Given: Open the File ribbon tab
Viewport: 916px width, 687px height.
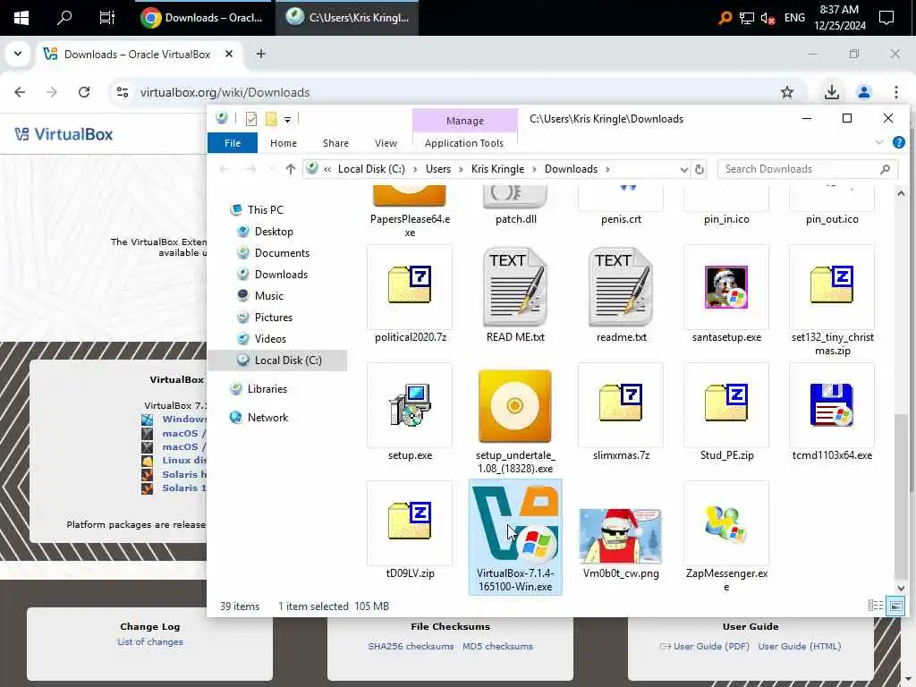Looking at the screenshot, I should tap(233, 143).
